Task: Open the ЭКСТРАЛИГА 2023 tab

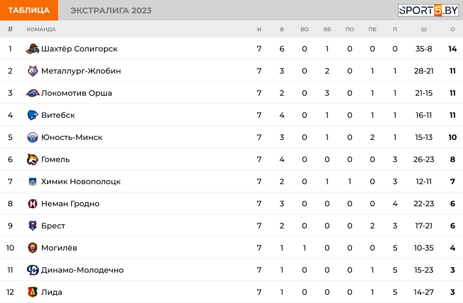Action: pos(111,10)
